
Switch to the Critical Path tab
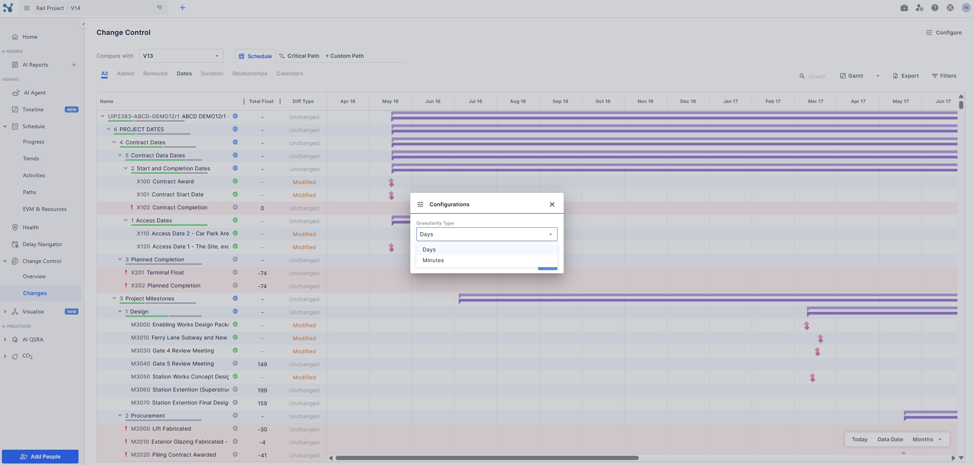(299, 56)
